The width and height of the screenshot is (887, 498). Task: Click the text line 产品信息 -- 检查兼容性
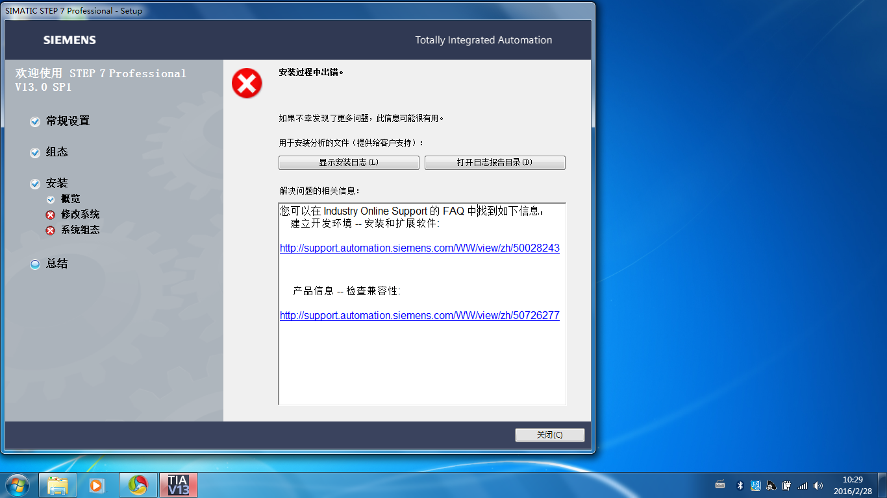click(x=347, y=291)
